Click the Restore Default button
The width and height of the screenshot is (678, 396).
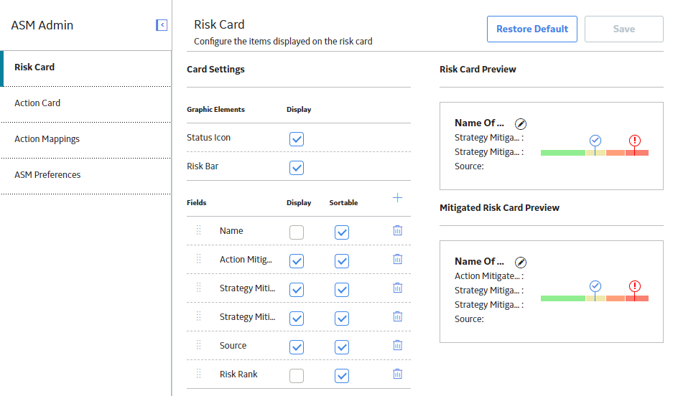[x=532, y=29]
